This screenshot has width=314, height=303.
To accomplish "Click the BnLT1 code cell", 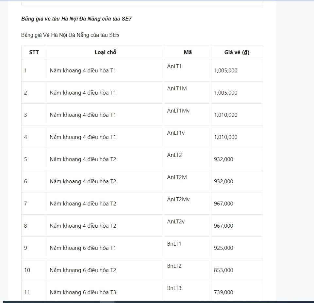I will pos(174,244).
